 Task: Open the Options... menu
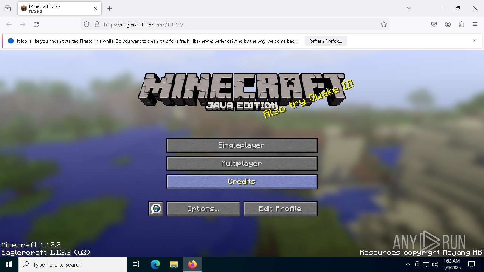(203, 209)
